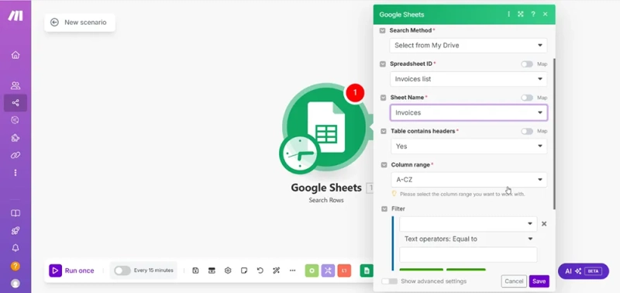The width and height of the screenshot is (620, 293).
Task: Toggle the scenario scheduling switch
Action: pyautogui.click(x=122, y=271)
